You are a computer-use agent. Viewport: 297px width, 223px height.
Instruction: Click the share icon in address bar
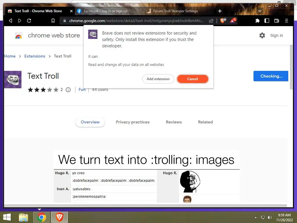[x=211, y=21]
